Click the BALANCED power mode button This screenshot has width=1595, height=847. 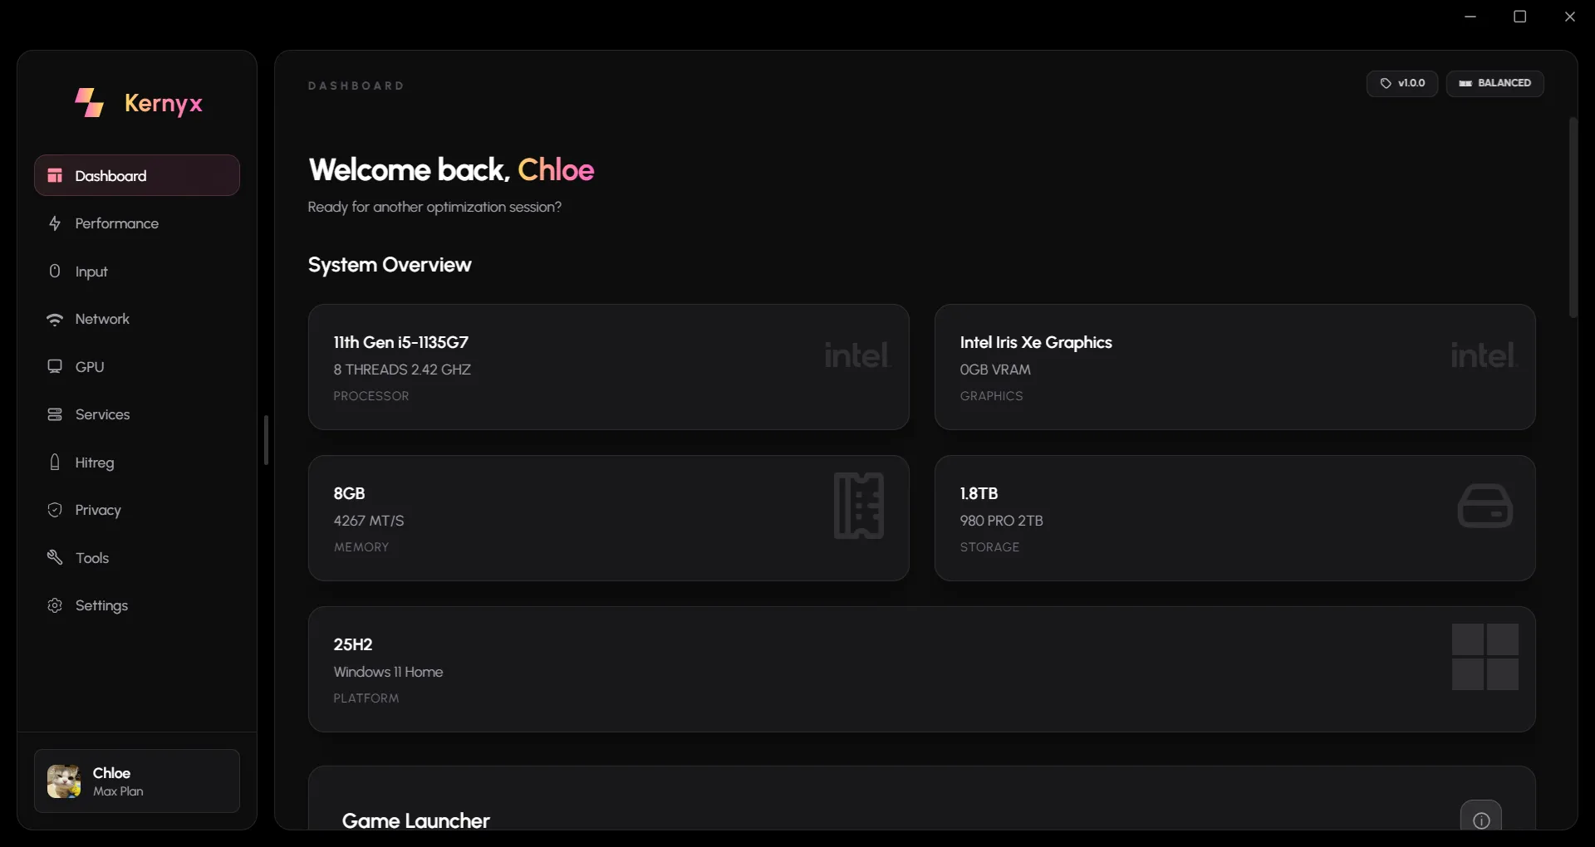[1494, 83]
